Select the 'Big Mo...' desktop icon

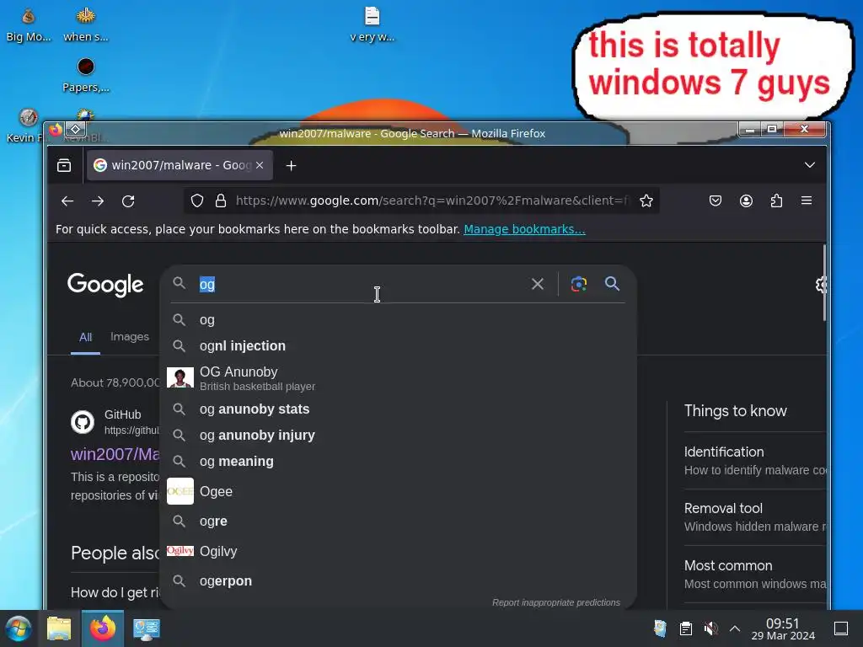click(29, 24)
